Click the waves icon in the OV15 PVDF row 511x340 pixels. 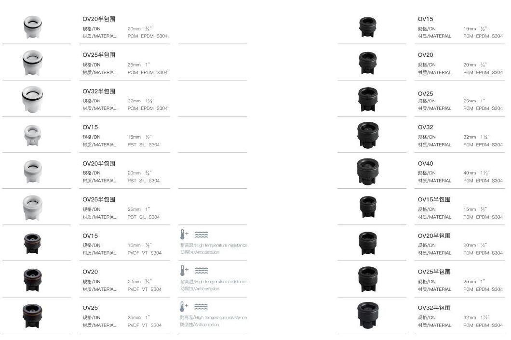tap(201, 235)
